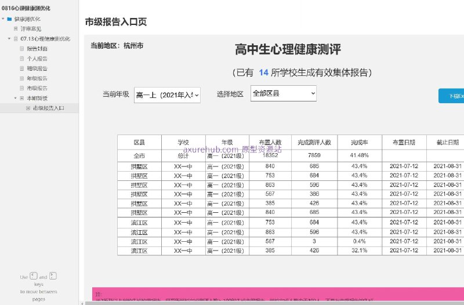The height and width of the screenshot is (305, 464).
Task: Click the left arrow key icon hint
Action: [x=34, y=276]
